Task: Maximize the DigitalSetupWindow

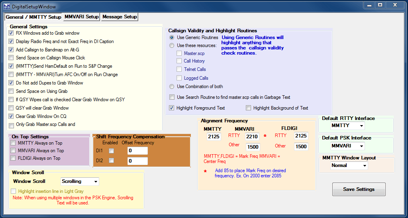Action: click(380, 5)
